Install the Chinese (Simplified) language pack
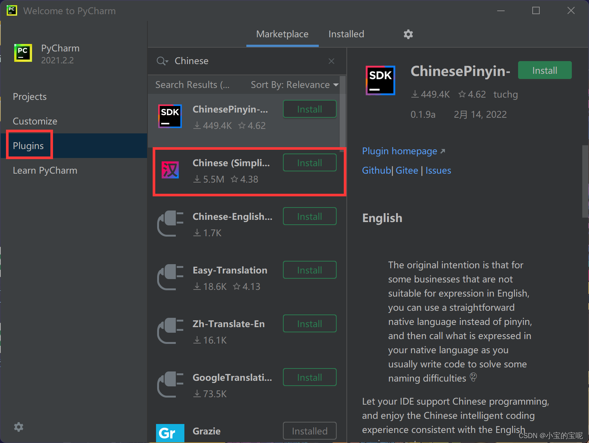Viewport: 589px width, 443px height. point(309,163)
